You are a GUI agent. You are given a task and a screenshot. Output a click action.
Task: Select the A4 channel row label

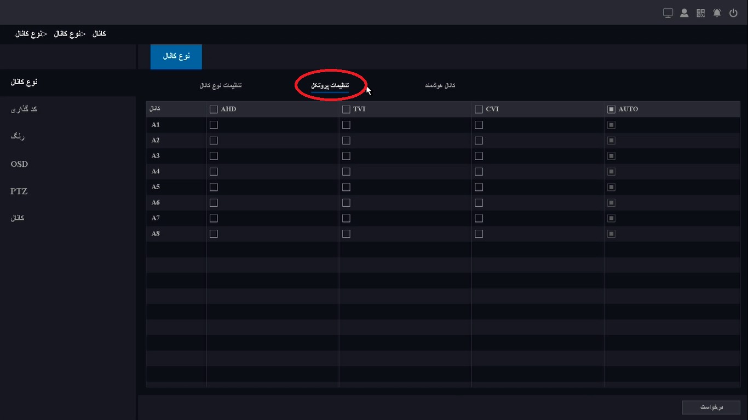156,172
